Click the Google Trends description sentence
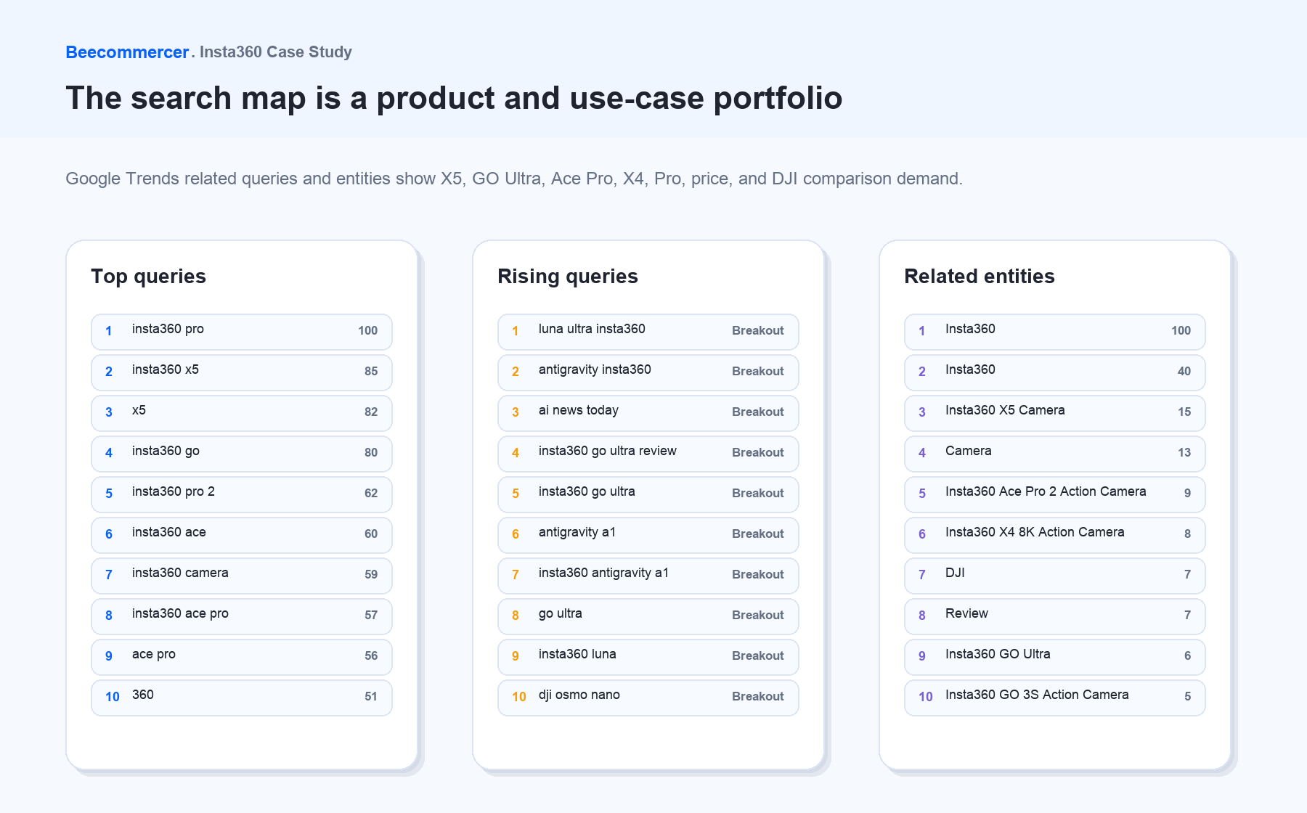Viewport: 1307px width, 813px height. pyautogui.click(x=514, y=179)
